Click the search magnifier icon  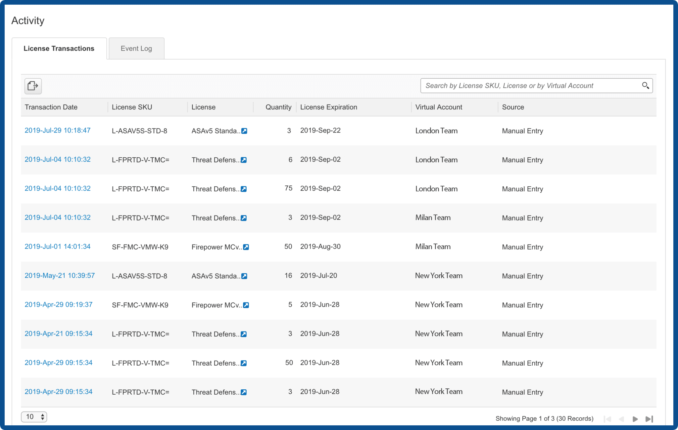645,85
